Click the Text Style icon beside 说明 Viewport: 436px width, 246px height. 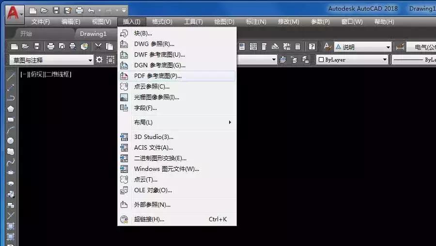[327, 46]
